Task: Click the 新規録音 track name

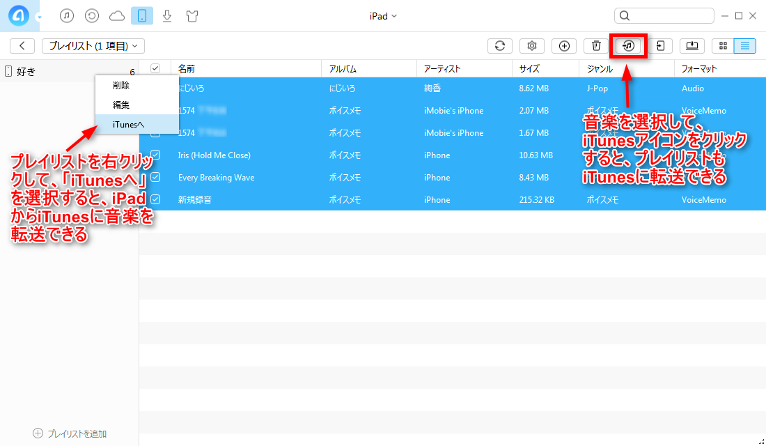Action: click(x=194, y=199)
